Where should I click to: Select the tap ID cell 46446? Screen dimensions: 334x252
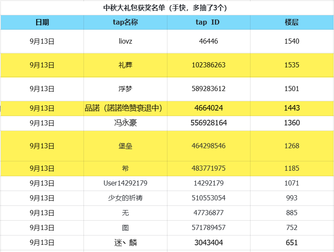click(208, 41)
